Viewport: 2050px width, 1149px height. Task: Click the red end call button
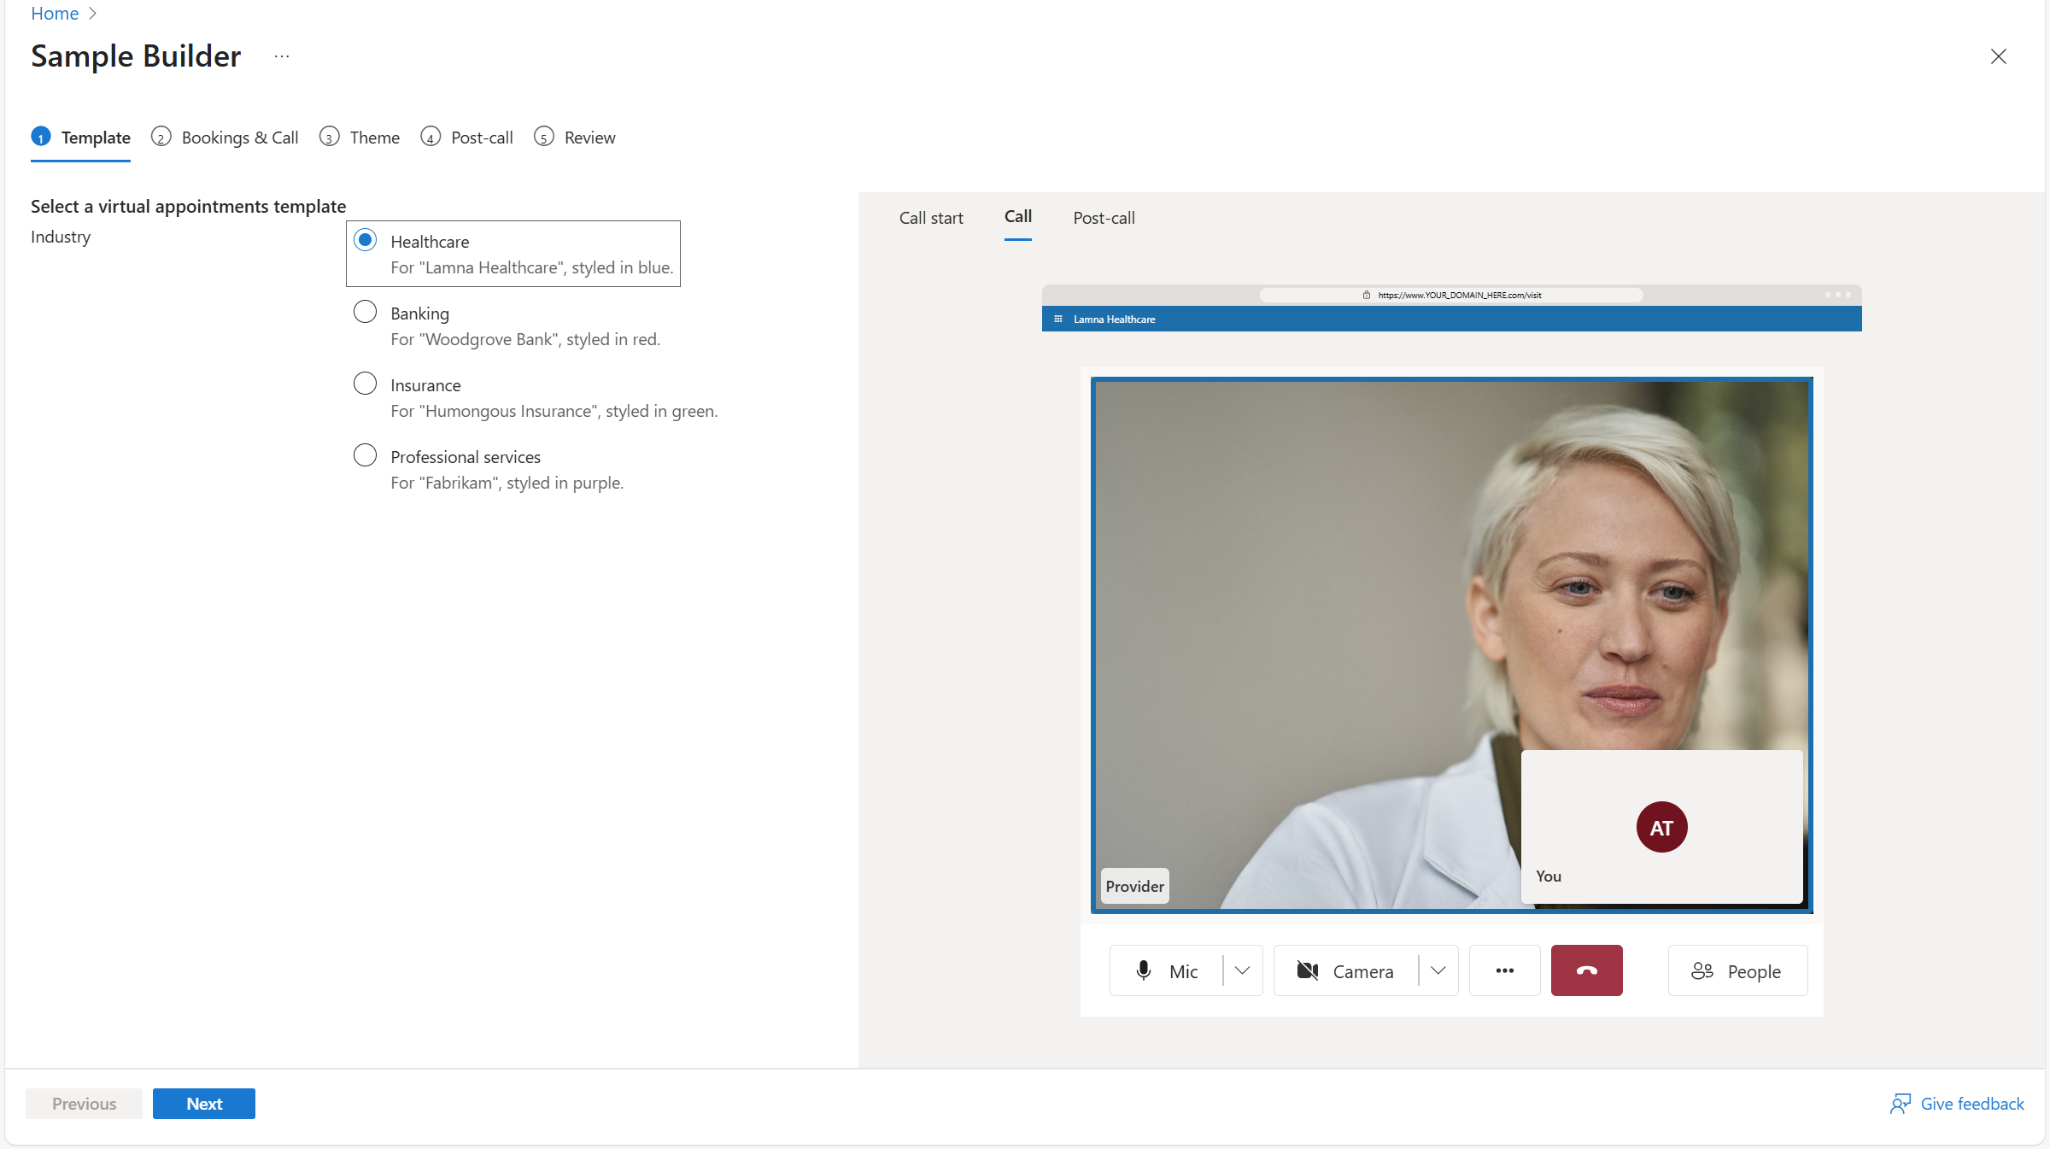click(1586, 970)
